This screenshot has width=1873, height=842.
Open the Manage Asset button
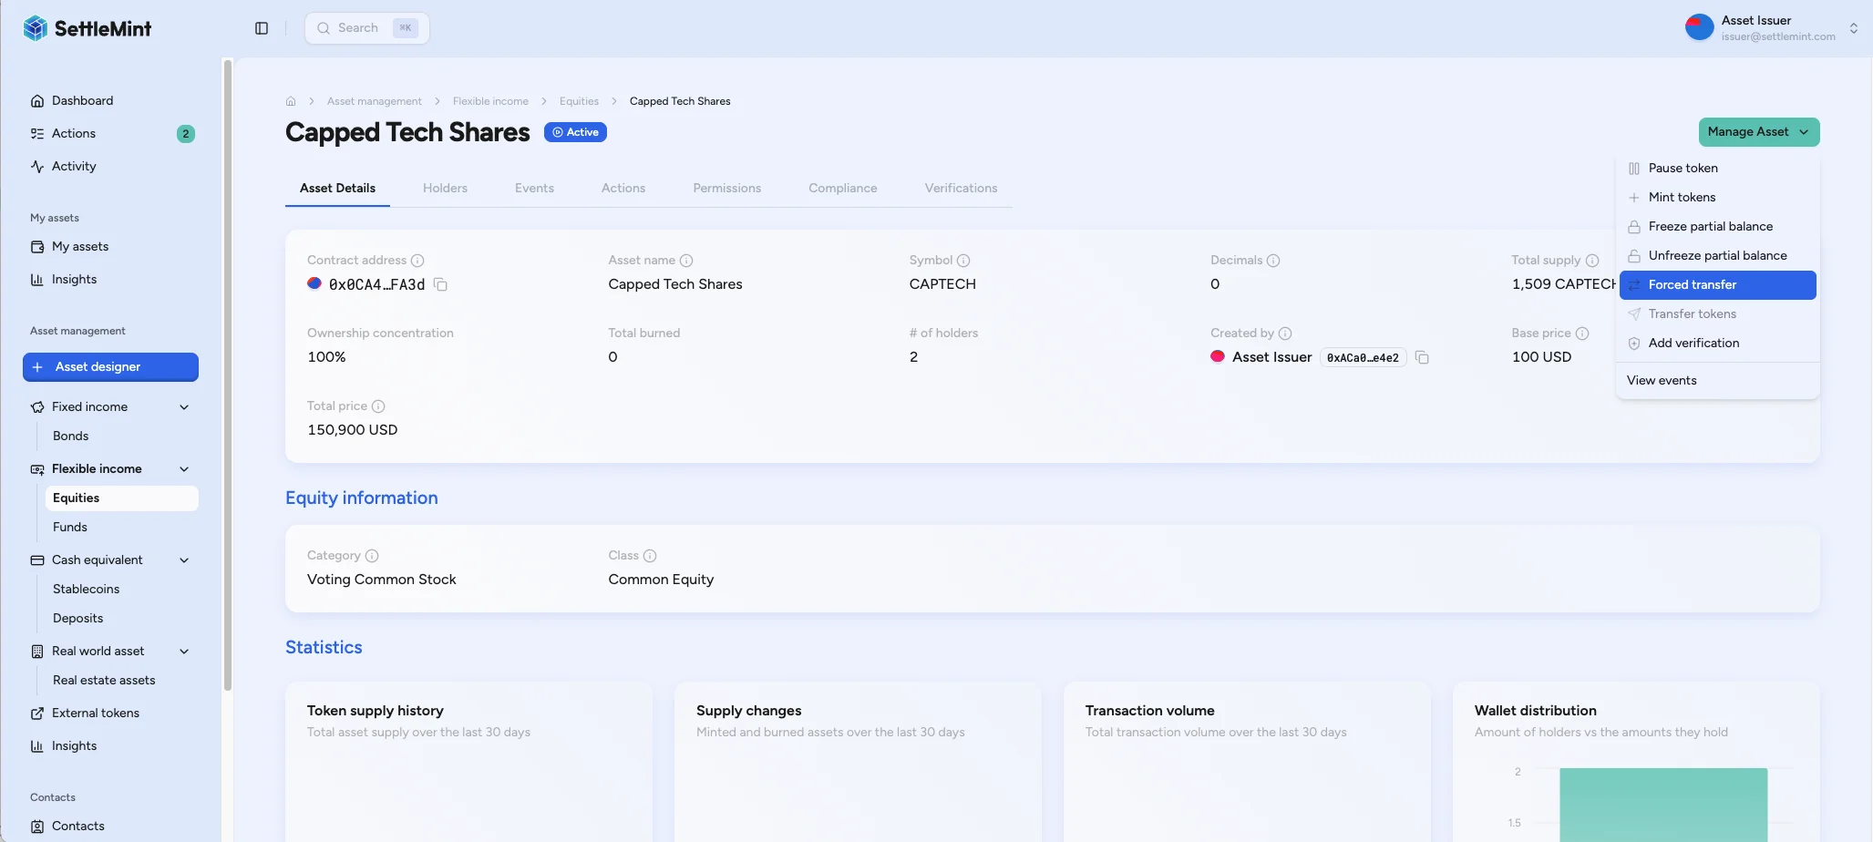pos(1758,132)
